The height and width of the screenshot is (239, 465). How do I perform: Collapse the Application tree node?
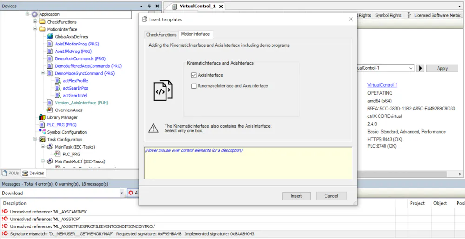(x=27, y=14)
